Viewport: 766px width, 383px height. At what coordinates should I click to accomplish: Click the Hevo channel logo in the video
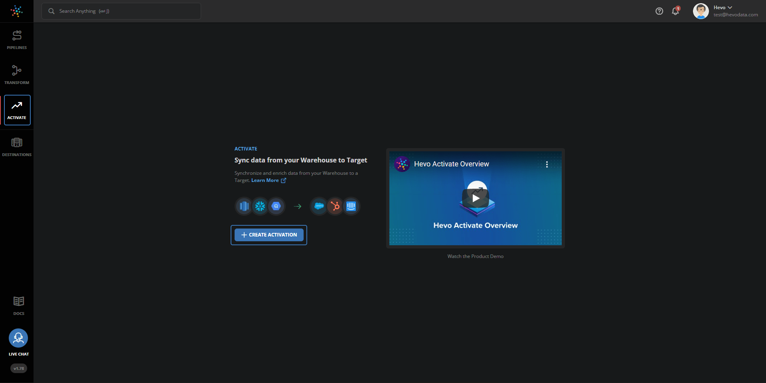point(402,164)
